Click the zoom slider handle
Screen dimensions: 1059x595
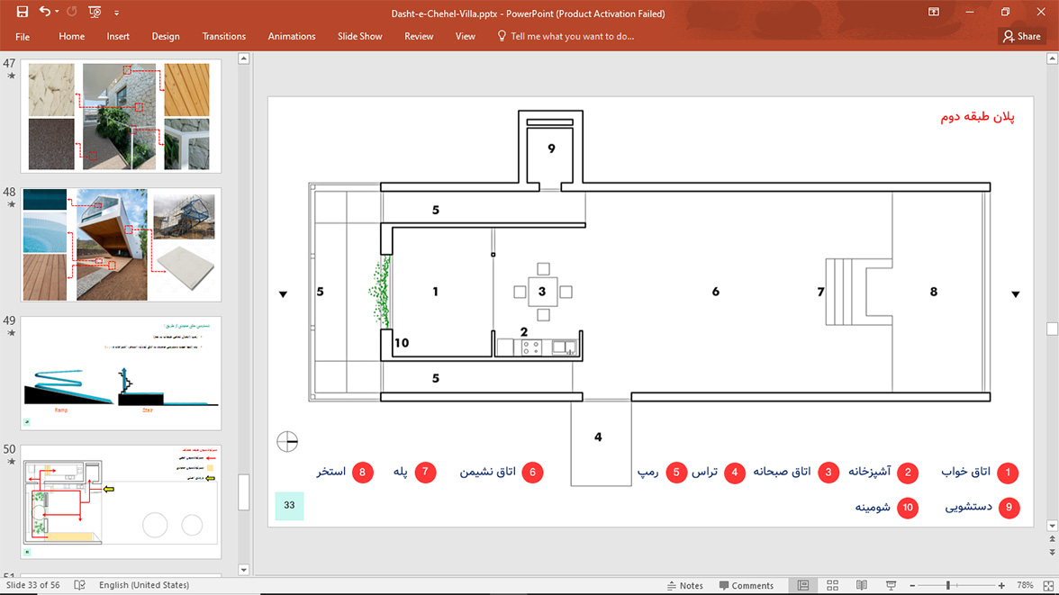(x=948, y=585)
